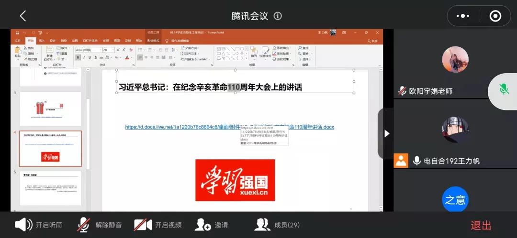Viewport: 517px width, 238px height.
Task: Click 欧阳宇娟老师's avatar
Action: point(455,60)
